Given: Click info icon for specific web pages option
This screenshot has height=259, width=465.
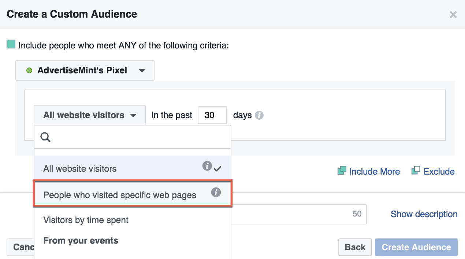Looking at the screenshot, I should [x=216, y=192].
